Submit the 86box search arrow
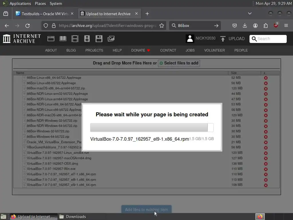 (216, 25)
